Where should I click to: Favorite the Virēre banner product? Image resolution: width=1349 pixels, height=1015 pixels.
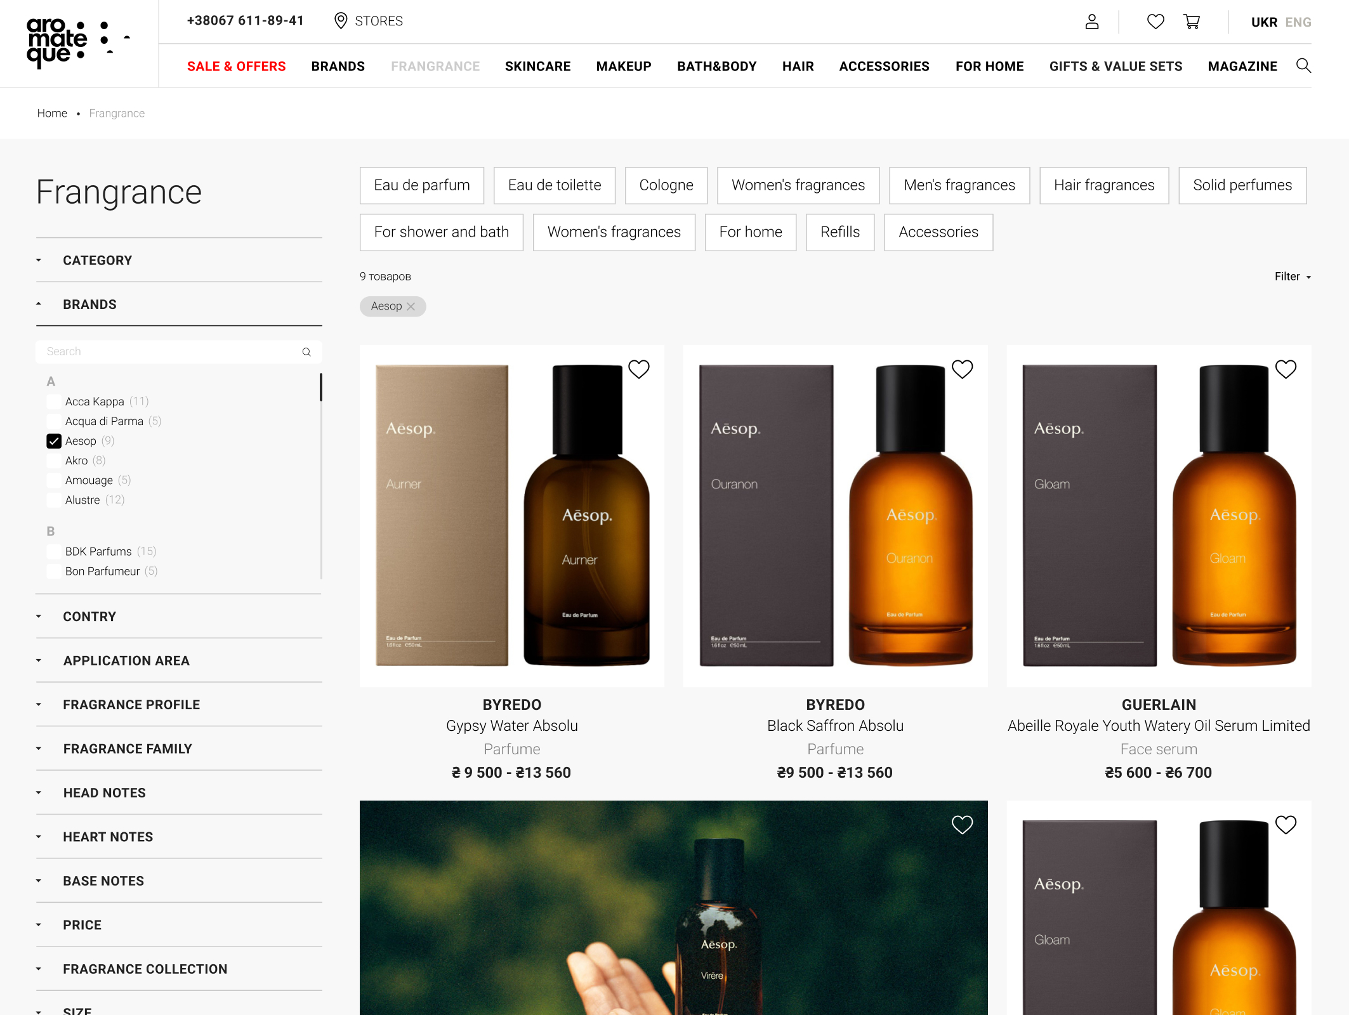(962, 824)
